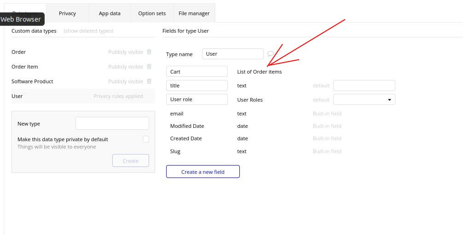Image resolution: width=463 pixels, height=235 pixels.
Task: Open the File manager tab
Action: (194, 13)
